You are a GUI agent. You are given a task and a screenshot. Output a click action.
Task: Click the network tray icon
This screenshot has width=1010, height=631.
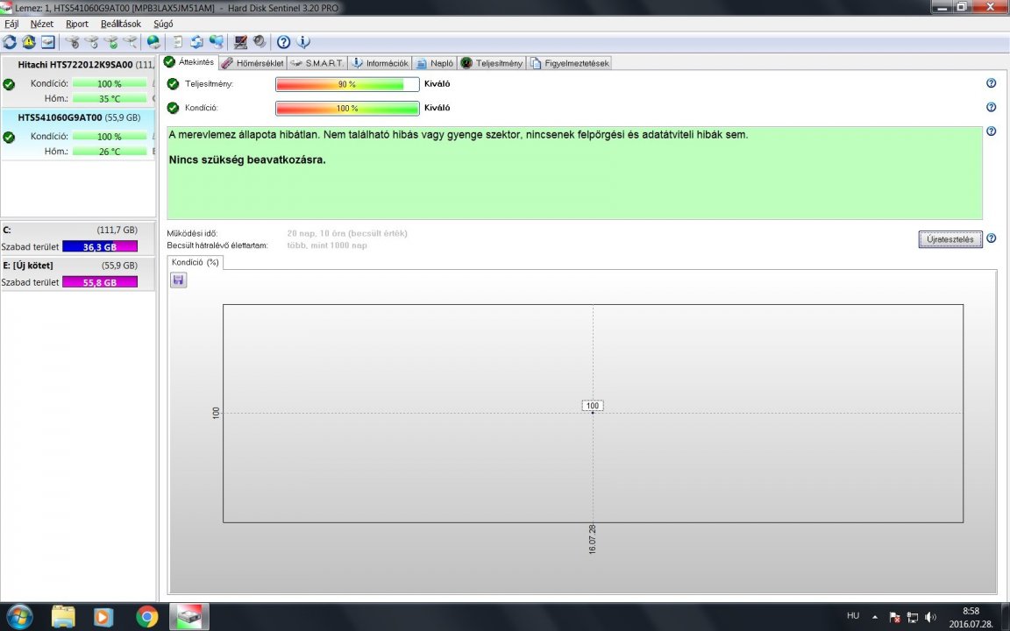(912, 618)
